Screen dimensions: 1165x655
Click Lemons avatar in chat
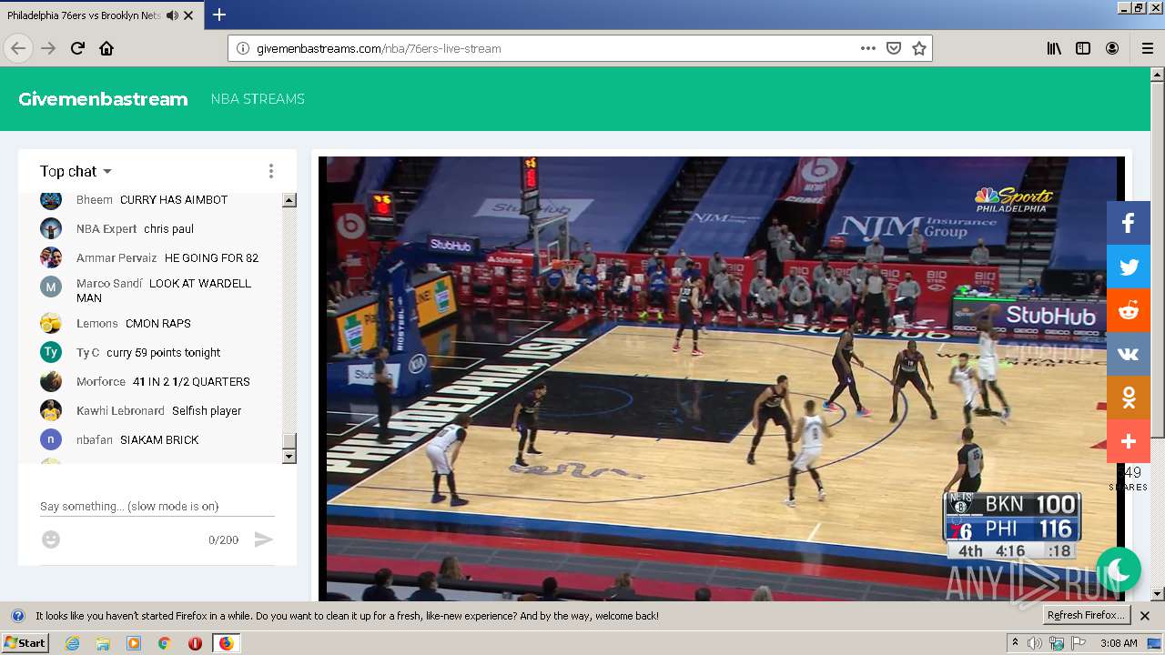coord(51,323)
